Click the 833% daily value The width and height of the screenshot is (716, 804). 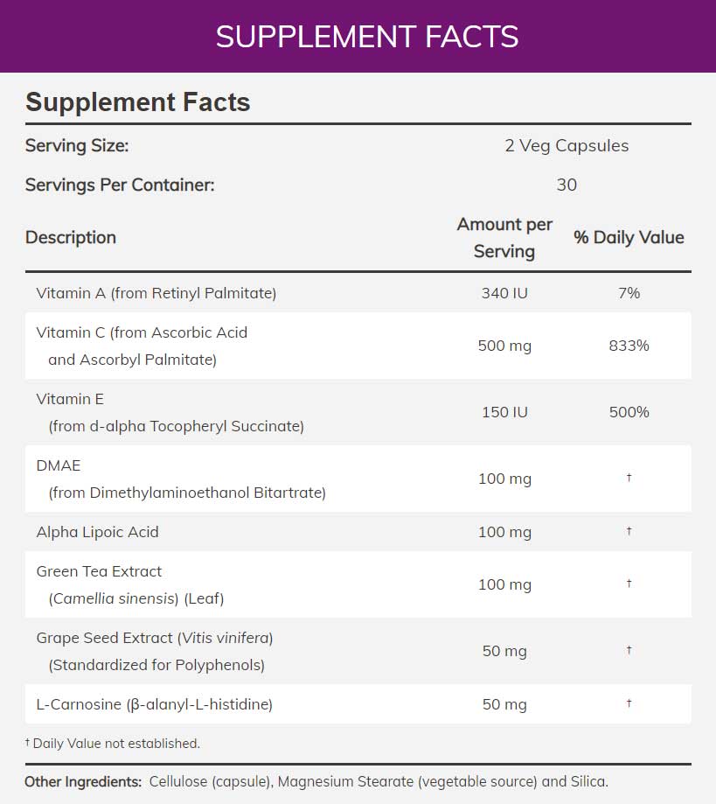[x=629, y=346]
